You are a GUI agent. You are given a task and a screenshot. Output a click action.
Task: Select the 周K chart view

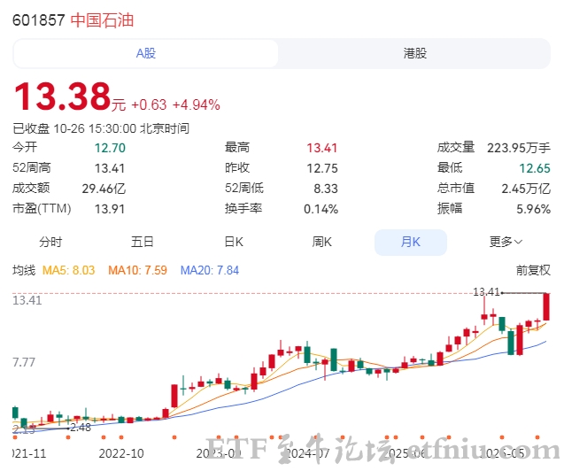[x=322, y=242]
